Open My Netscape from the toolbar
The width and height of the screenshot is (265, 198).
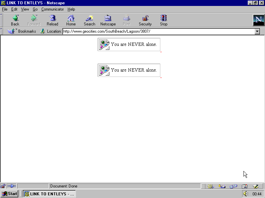(108, 20)
